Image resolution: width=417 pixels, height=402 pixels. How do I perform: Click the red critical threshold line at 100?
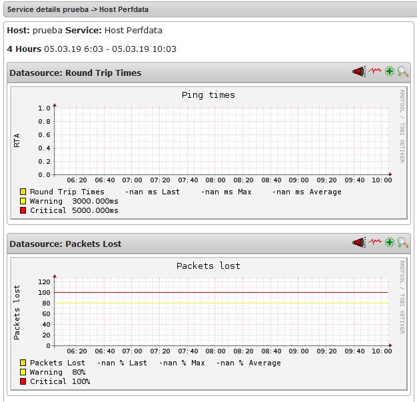point(220,292)
